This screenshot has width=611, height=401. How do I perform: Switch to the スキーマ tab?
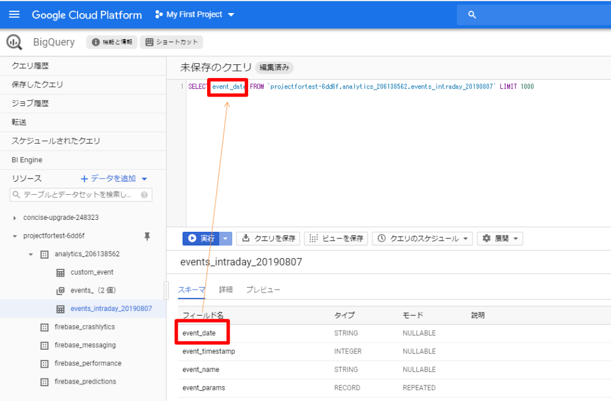pos(192,290)
